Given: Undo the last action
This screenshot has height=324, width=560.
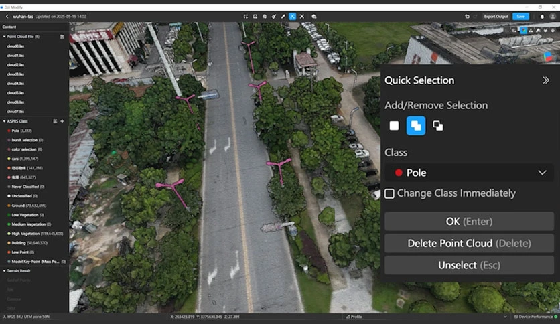Looking at the screenshot, I should pos(467,17).
